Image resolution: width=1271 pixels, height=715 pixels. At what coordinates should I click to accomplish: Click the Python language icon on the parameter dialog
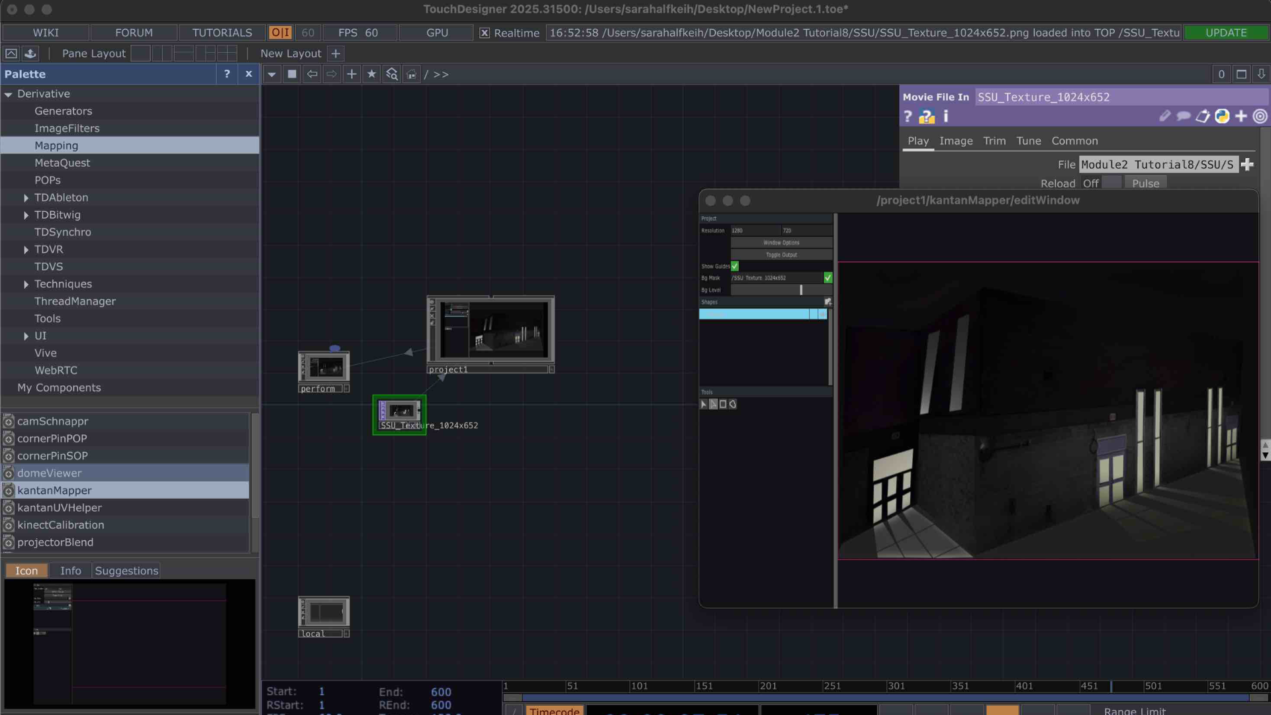(x=1222, y=117)
